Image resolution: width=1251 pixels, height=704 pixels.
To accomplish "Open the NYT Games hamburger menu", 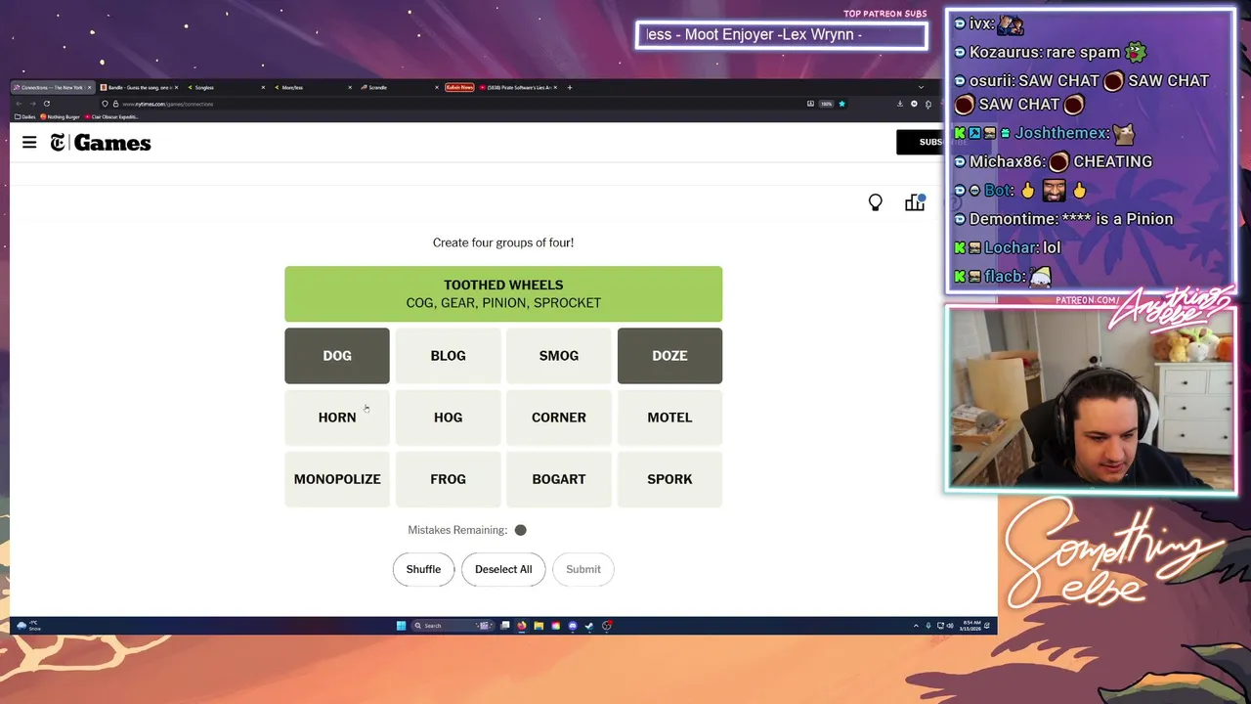I will tap(29, 143).
